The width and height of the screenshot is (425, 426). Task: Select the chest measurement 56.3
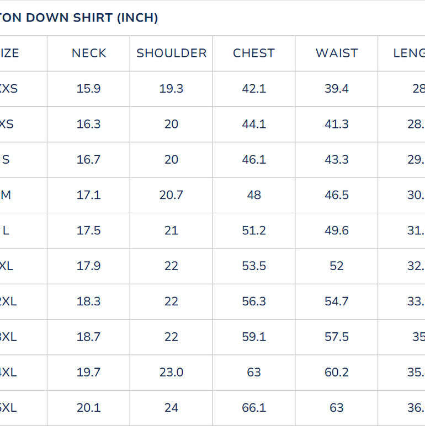(254, 301)
